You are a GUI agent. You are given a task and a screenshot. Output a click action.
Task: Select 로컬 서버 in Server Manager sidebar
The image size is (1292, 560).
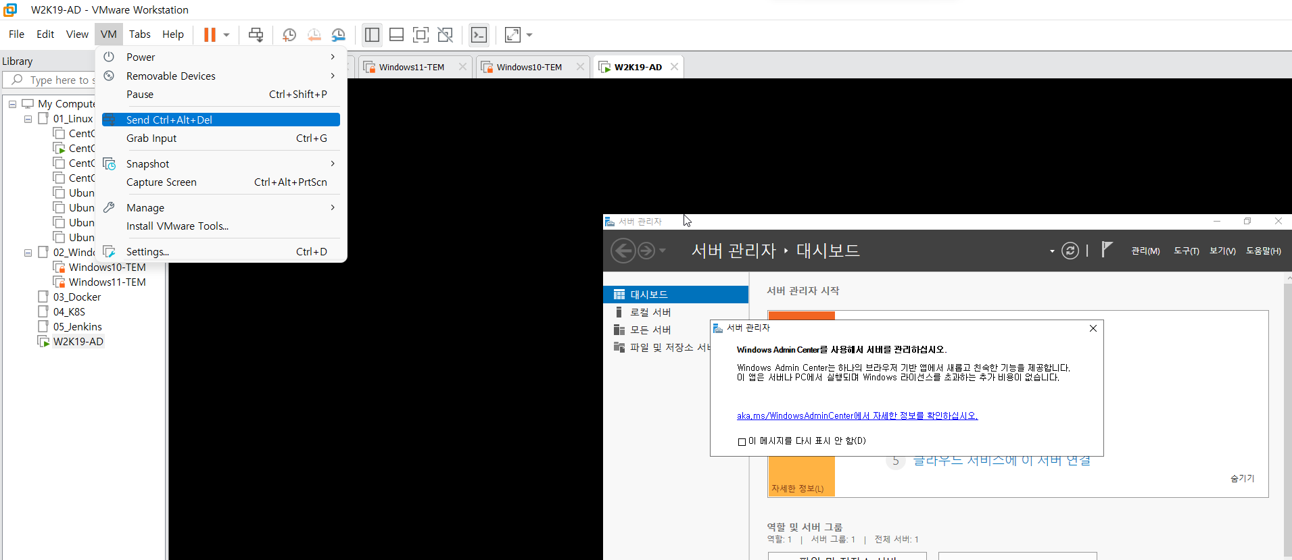click(x=675, y=312)
